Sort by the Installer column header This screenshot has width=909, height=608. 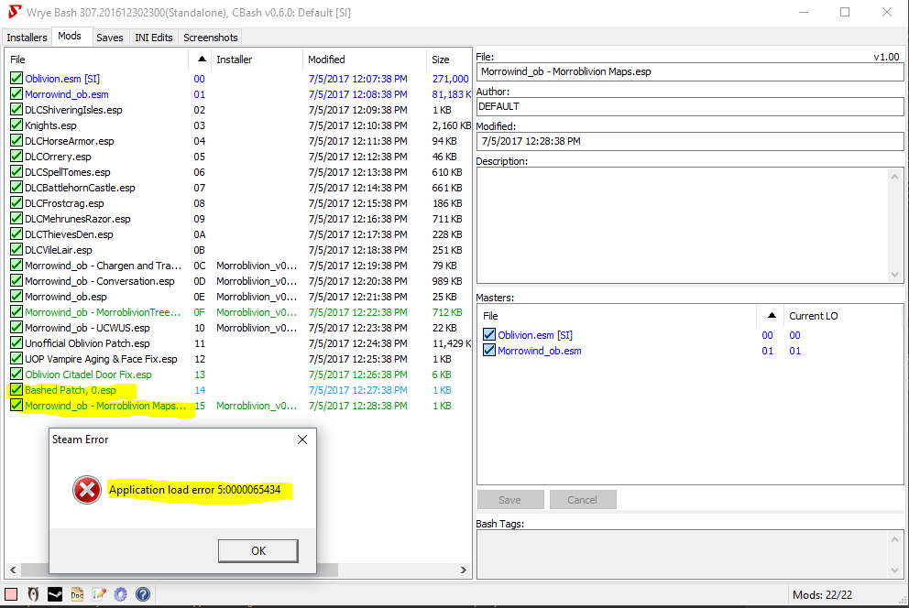pos(257,60)
